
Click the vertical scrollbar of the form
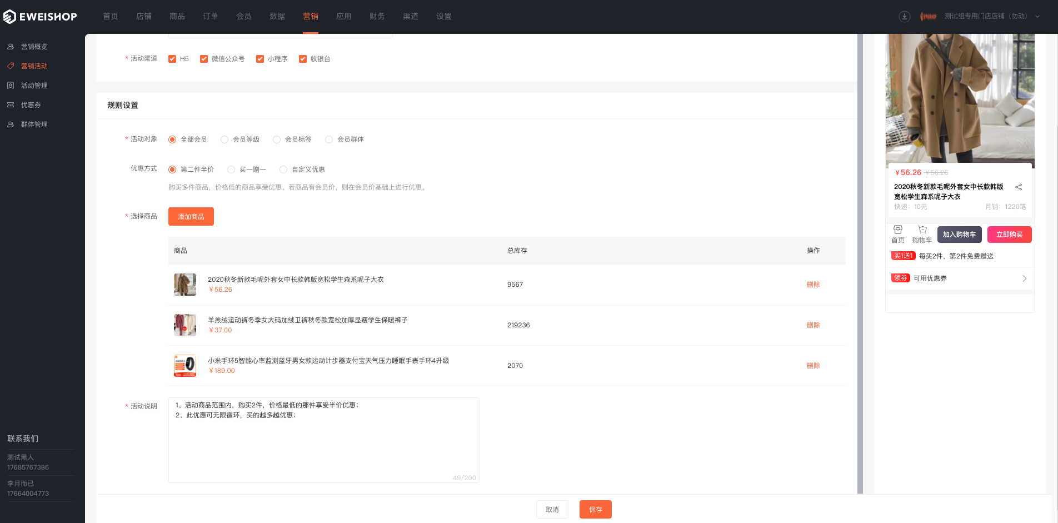[x=860, y=264]
